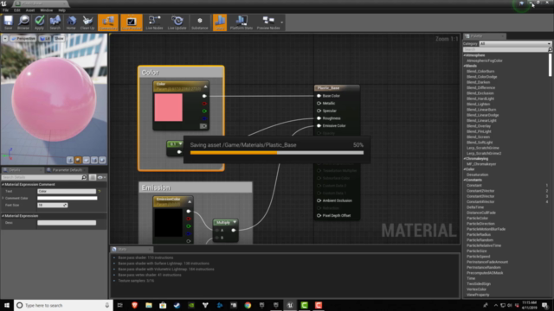
Task: Click the Desc text field
Action: (x=67, y=223)
